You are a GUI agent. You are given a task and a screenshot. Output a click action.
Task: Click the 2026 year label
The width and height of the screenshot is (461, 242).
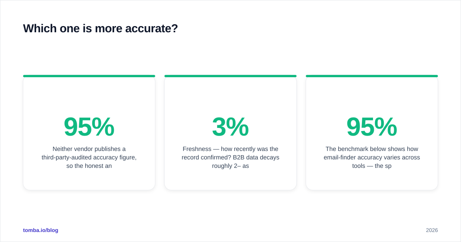coord(432,230)
